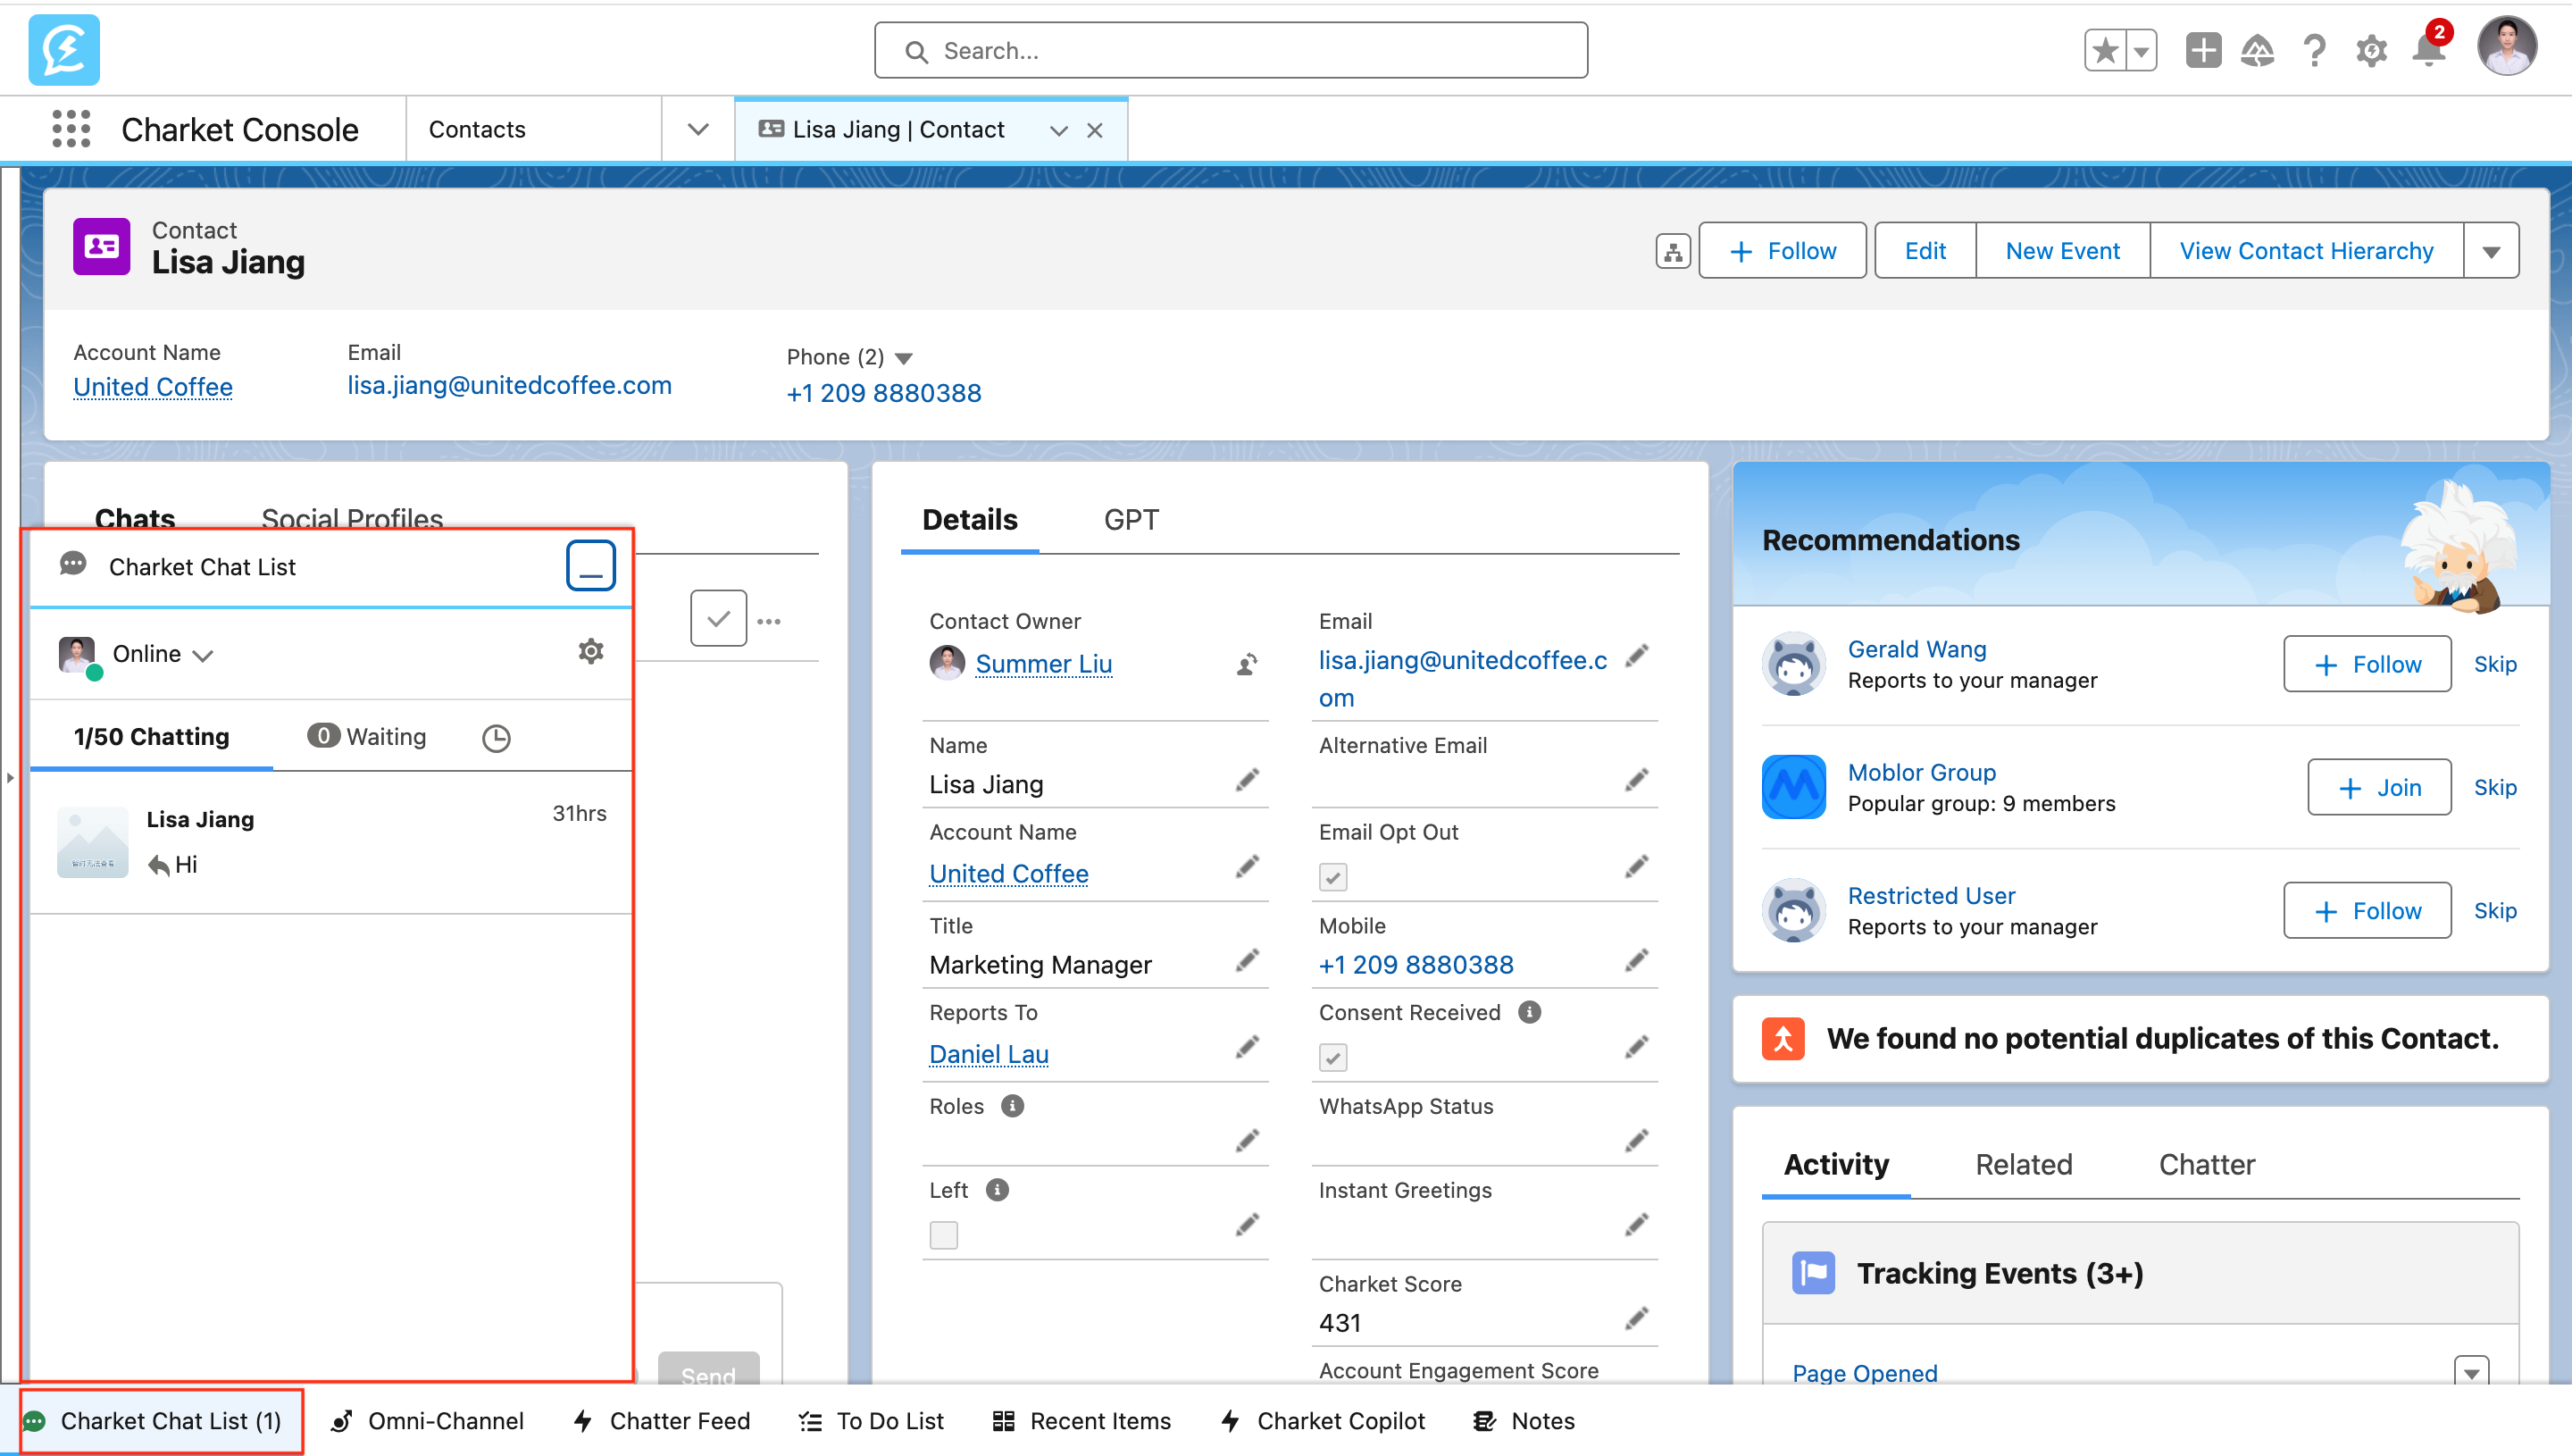
Task: Open To Do List utility item
Action: (872, 1421)
